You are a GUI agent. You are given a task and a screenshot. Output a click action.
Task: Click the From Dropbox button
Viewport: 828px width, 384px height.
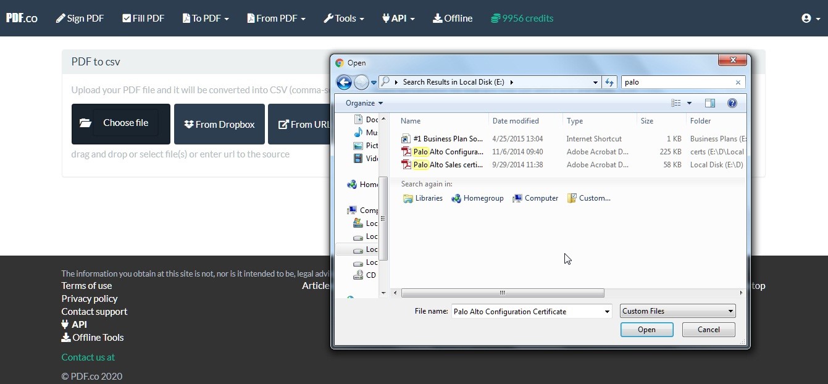pyautogui.click(x=219, y=124)
